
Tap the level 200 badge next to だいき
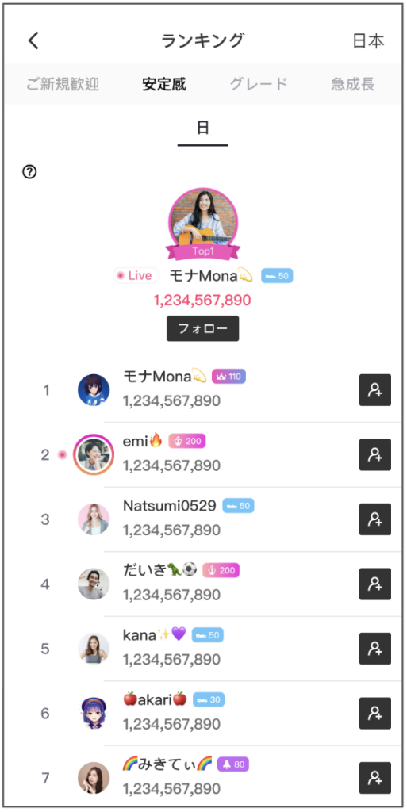click(221, 571)
